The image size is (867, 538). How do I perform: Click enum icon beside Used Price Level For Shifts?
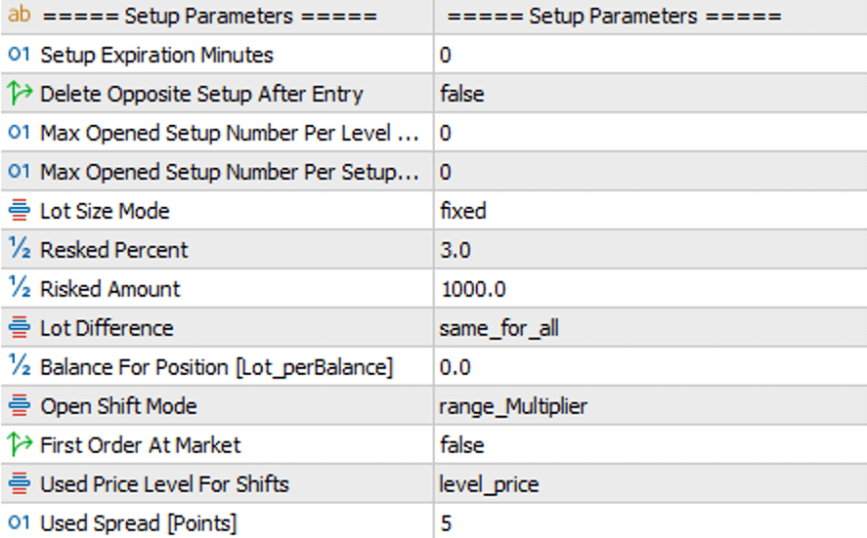pyautogui.click(x=20, y=483)
